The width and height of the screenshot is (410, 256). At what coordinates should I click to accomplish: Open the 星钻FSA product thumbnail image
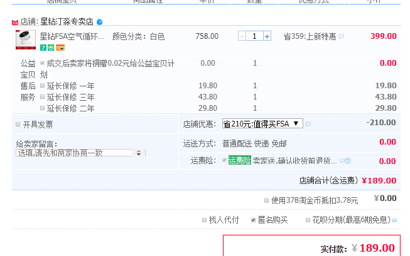(x=26, y=39)
